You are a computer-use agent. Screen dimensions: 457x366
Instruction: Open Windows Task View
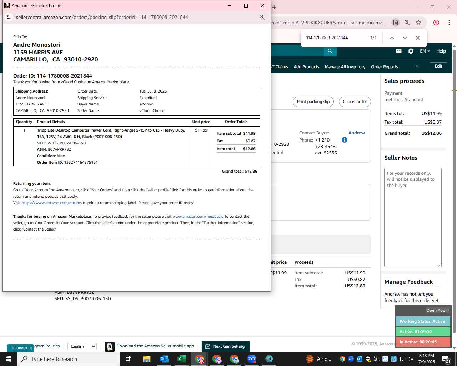(x=129, y=359)
